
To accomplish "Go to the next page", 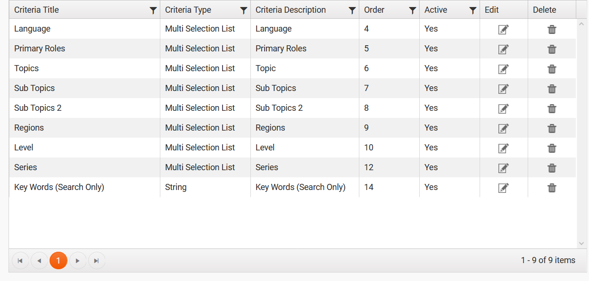I will click(x=78, y=261).
